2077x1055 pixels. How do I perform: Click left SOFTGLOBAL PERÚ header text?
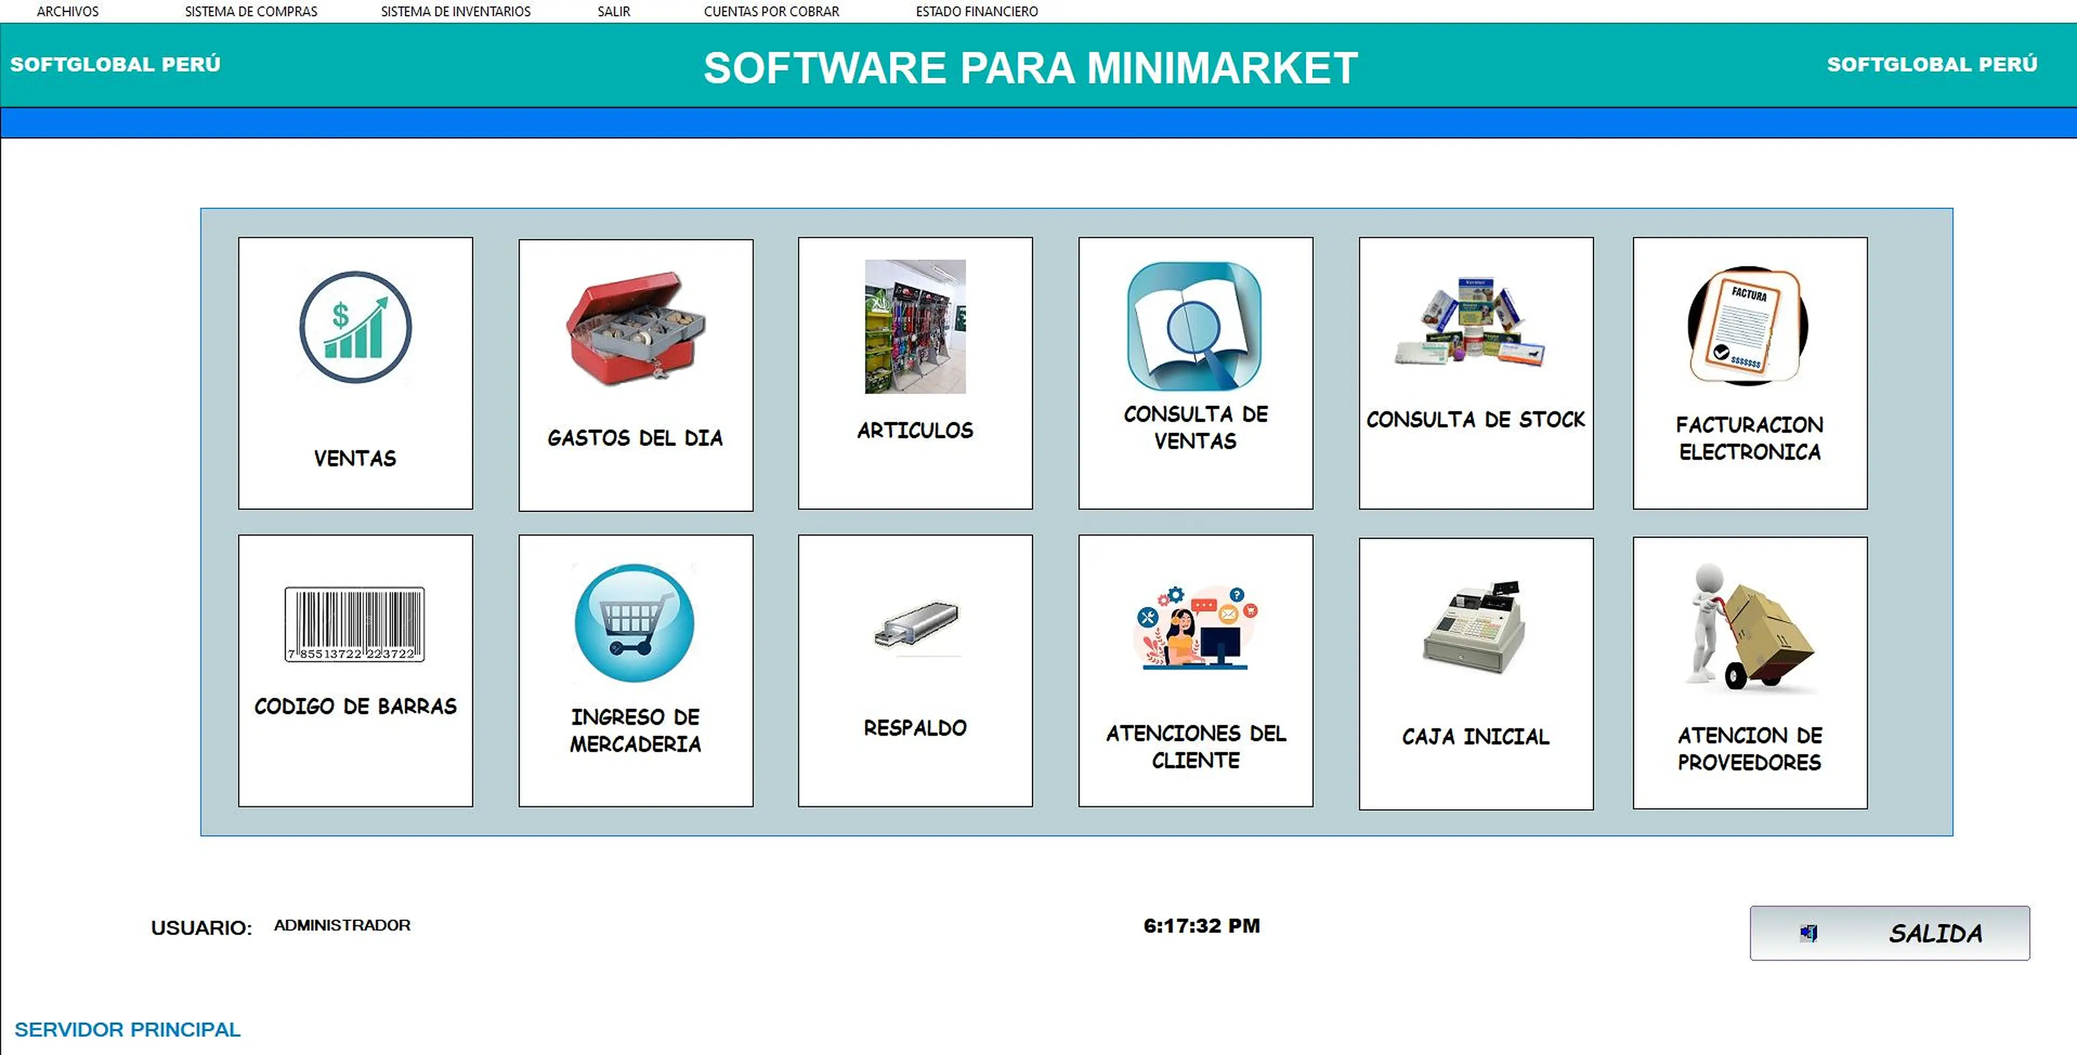point(115,64)
